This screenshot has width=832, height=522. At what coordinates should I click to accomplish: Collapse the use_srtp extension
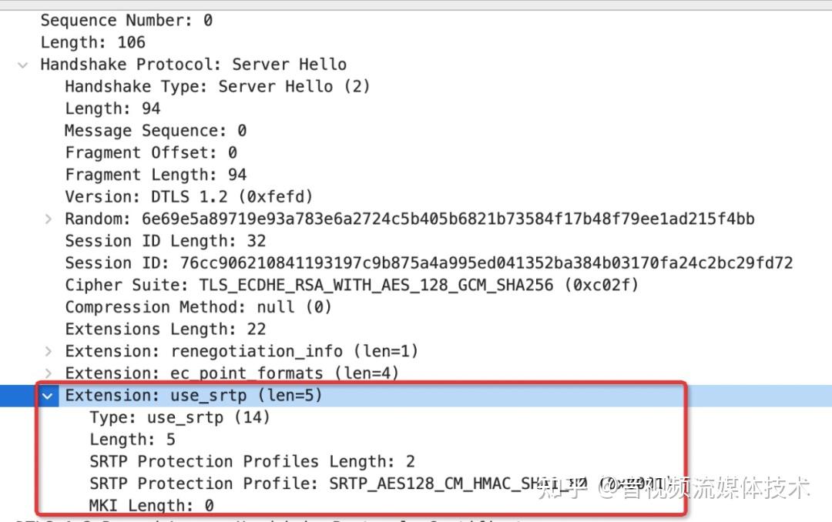(x=48, y=395)
